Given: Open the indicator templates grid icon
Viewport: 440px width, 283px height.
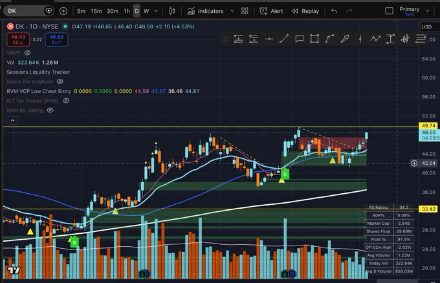Looking at the screenshot, I should [245, 11].
